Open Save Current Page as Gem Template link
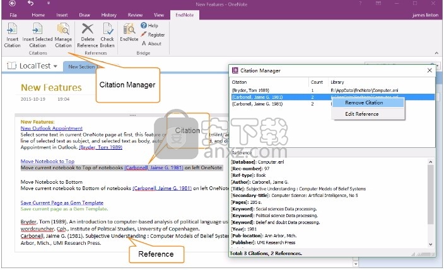Image resolution: width=444 pixels, height=270 pixels. coord(62,203)
